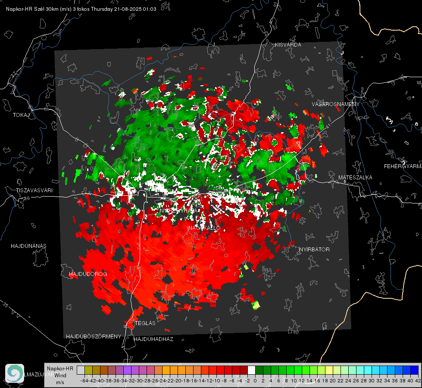422x388 pixels.
Task: Click the white zero-velocity legend swatch
Action: click(x=251, y=370)
